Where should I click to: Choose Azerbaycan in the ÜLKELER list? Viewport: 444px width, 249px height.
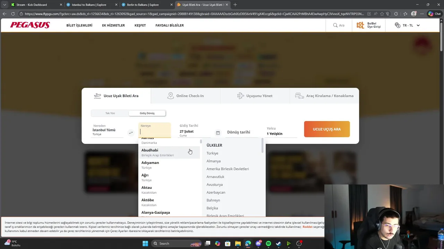click(x=216, y=192)
